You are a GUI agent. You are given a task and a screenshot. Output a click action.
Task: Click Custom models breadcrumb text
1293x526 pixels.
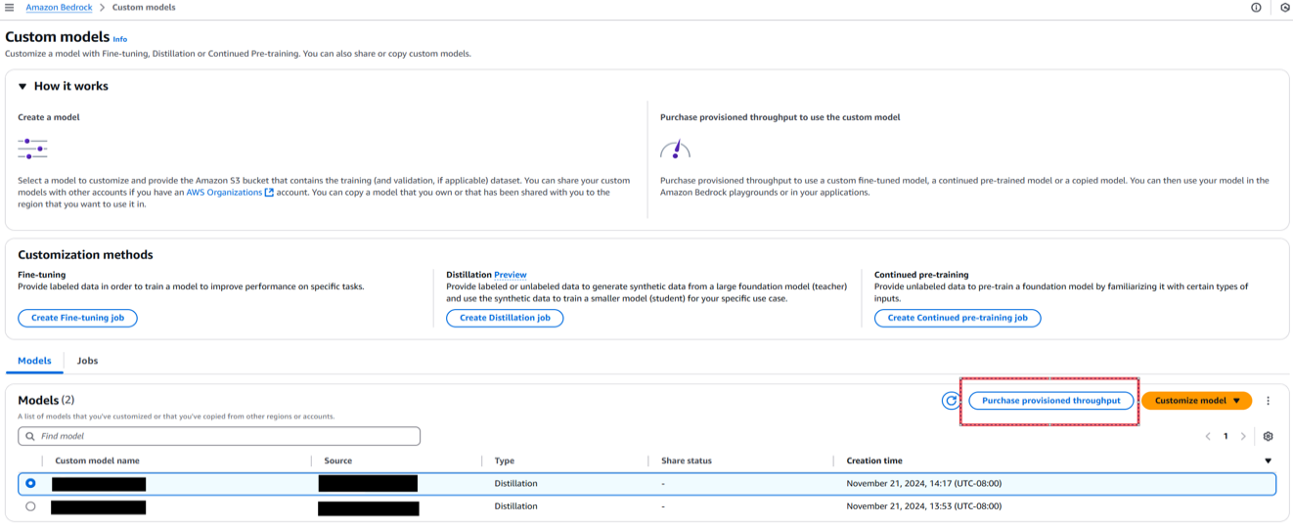click(144, 8)
